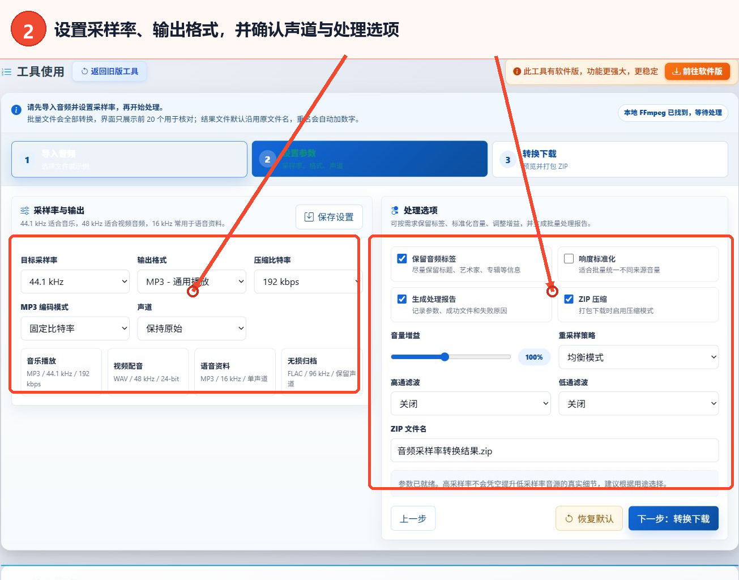Select the 音乐播放 preset card
Viewport: 739px width, 580px height.
tap(61, 370)
